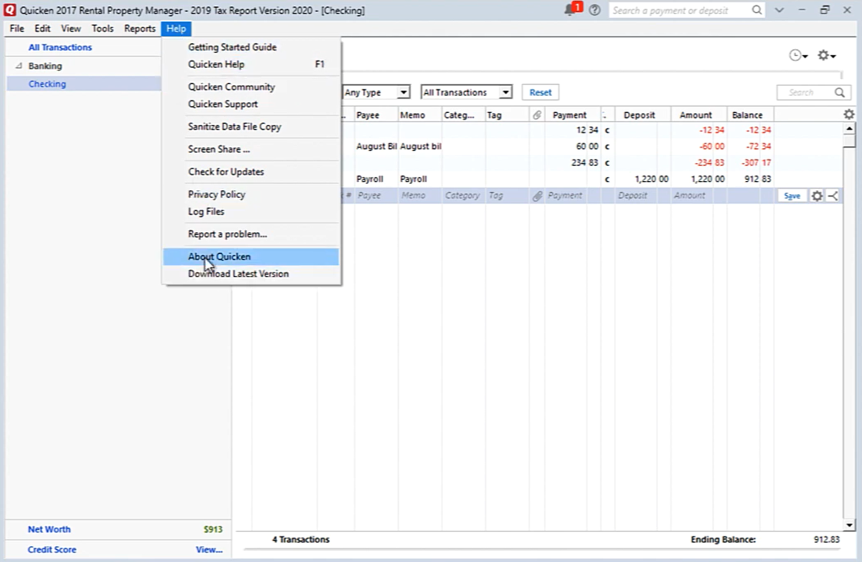Open register columns gear icon

pyautogui.click(x=849, y=115)
